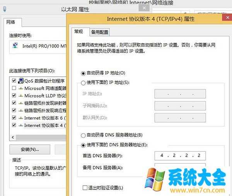Choose 使用下面的 IP 地址 option
Viewport: 232px width, 196px height.
tap(83, 82)
